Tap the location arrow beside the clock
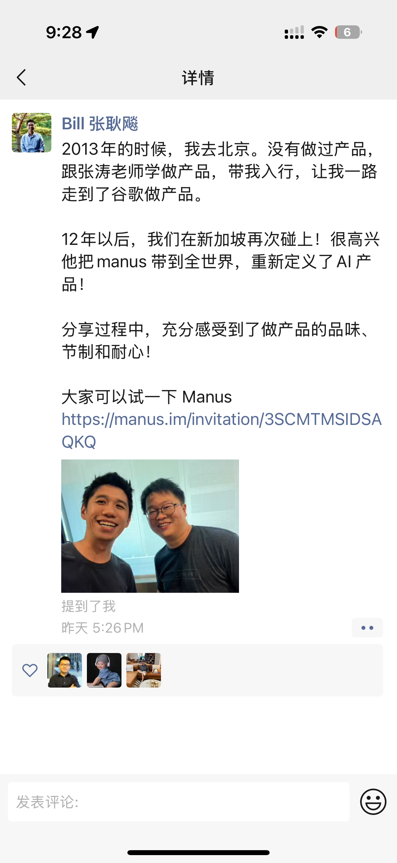 93,32
